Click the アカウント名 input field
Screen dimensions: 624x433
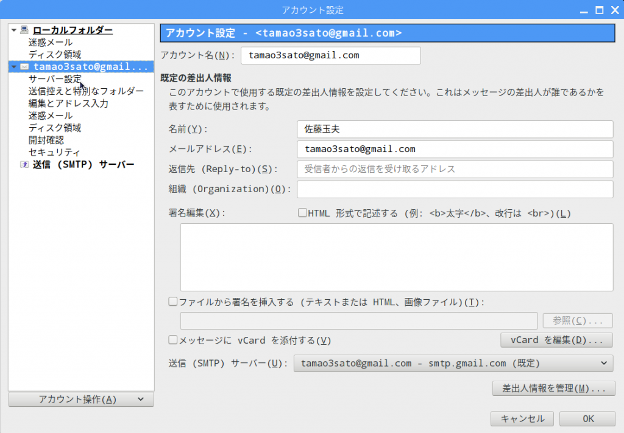point(331,55)
